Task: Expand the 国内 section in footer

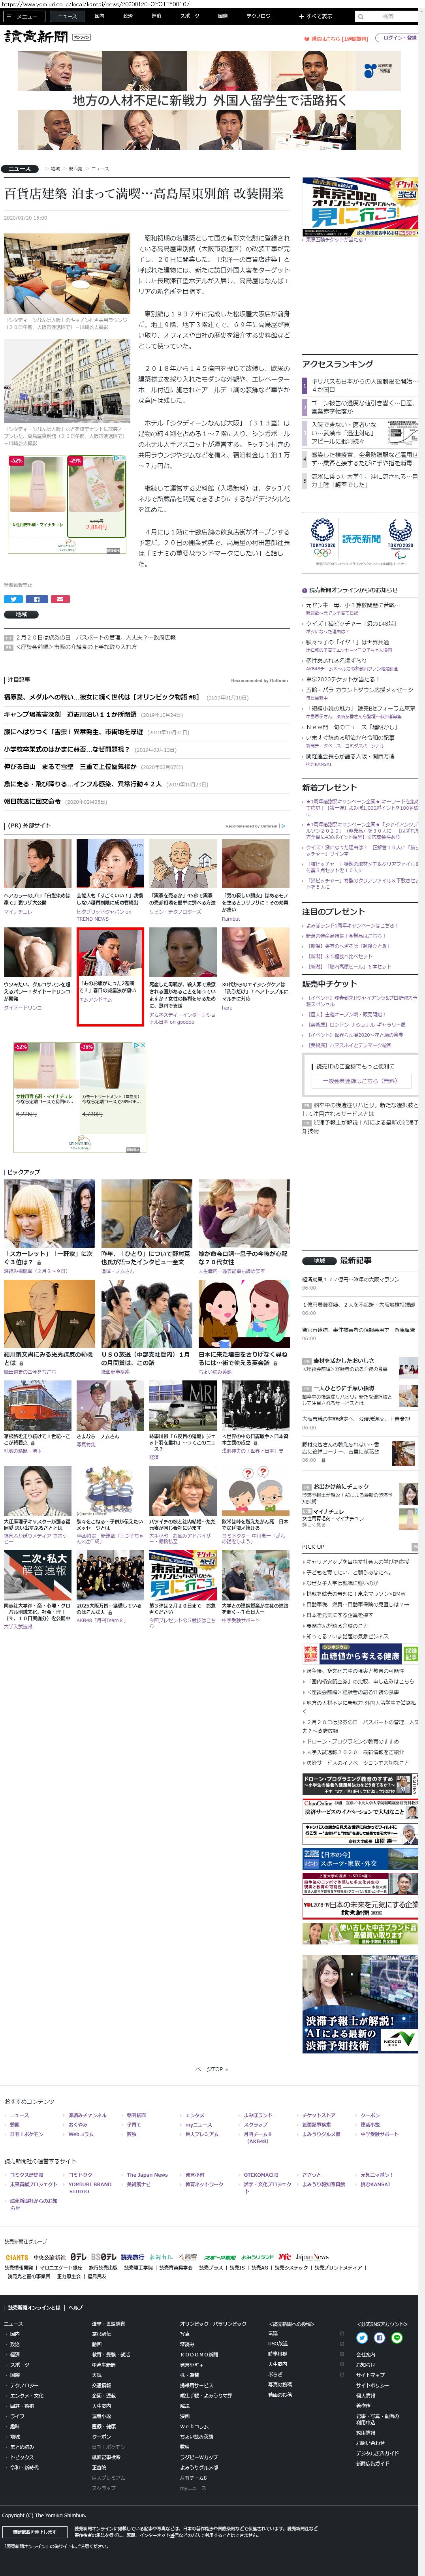Action: point(15,2334)
